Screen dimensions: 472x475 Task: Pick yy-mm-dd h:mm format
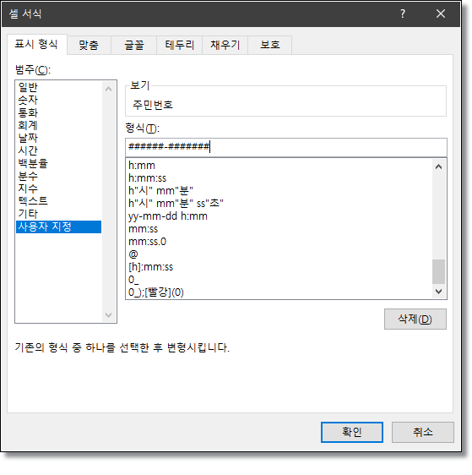[279, 216]
